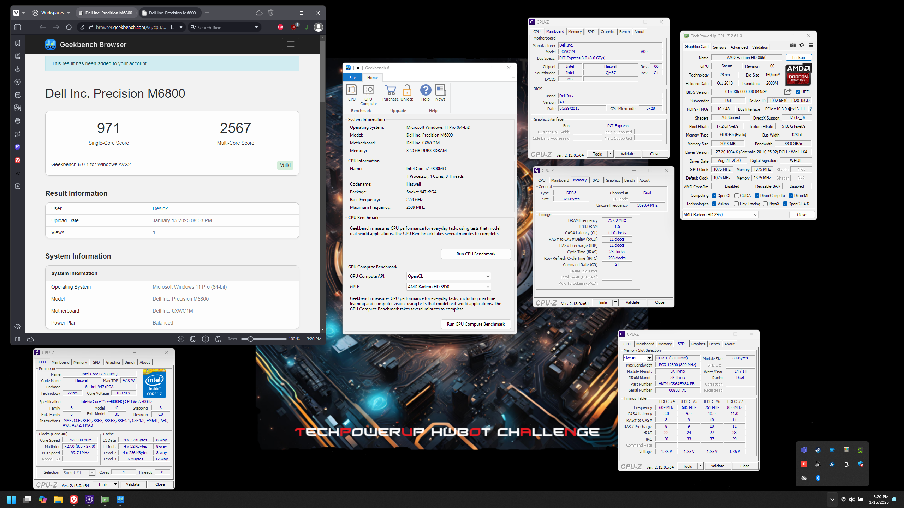Open the CPU benchmark icon in Geekbench 6

tap(352, 93)
